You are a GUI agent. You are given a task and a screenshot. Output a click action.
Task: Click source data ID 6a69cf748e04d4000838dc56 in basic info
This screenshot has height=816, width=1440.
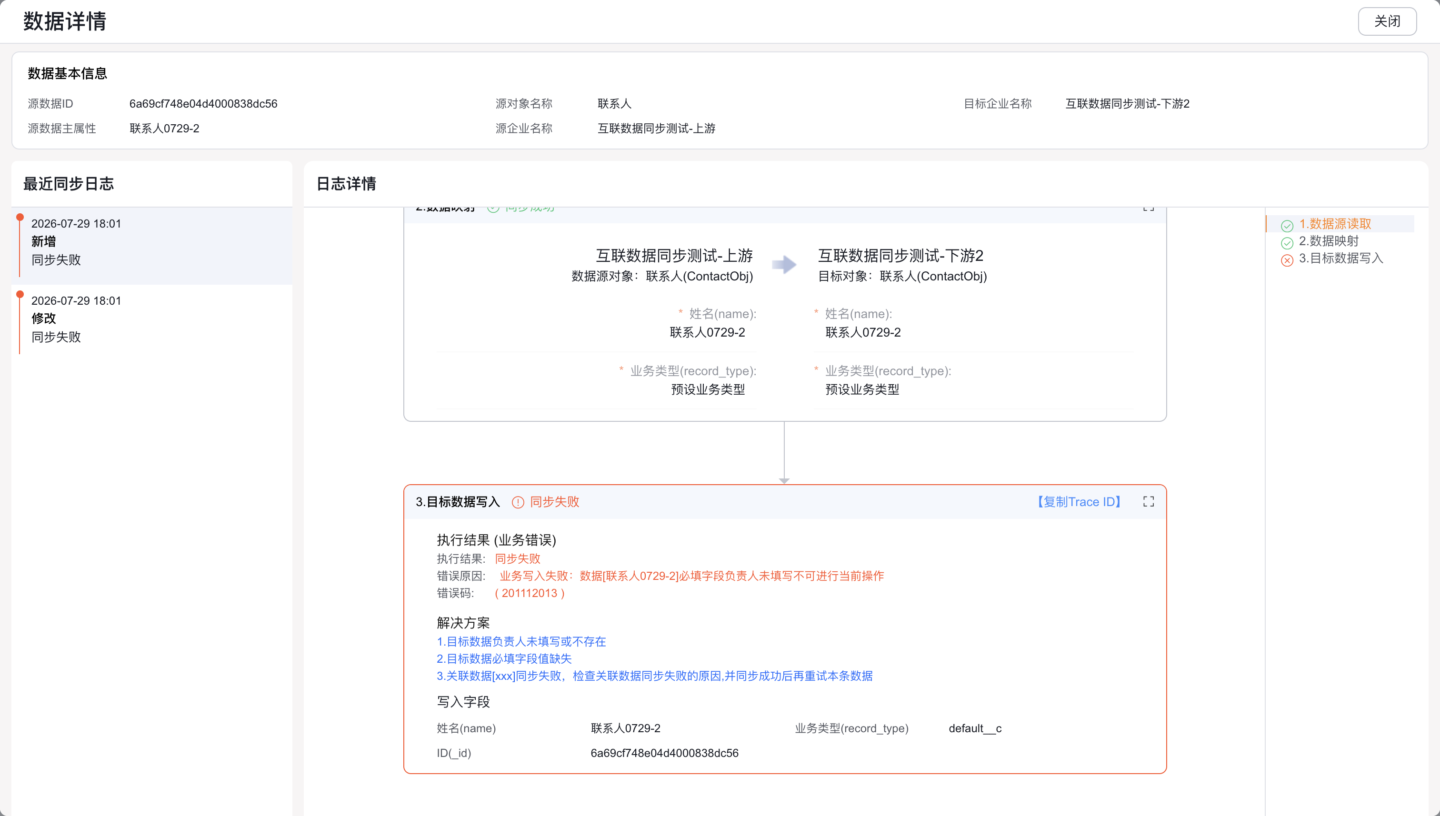pyautogui.click(x=203, y=104)
